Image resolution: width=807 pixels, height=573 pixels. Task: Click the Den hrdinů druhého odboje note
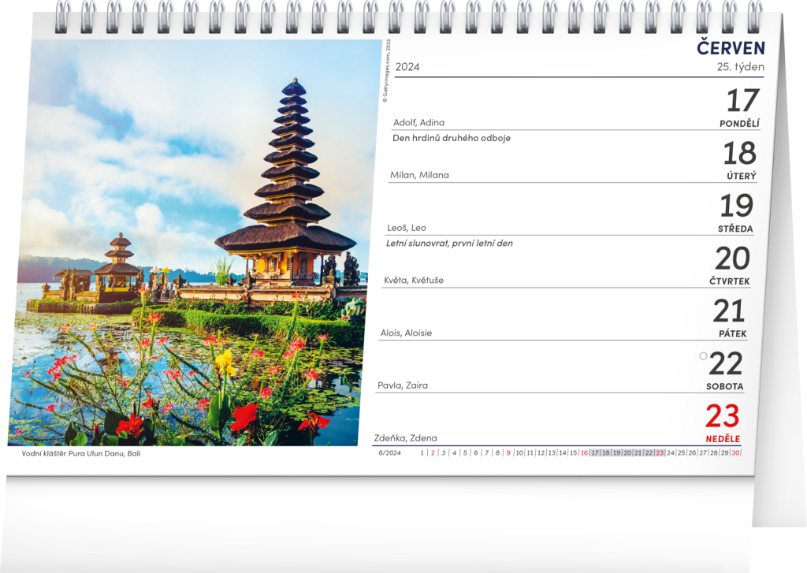(x=452, y=138)
